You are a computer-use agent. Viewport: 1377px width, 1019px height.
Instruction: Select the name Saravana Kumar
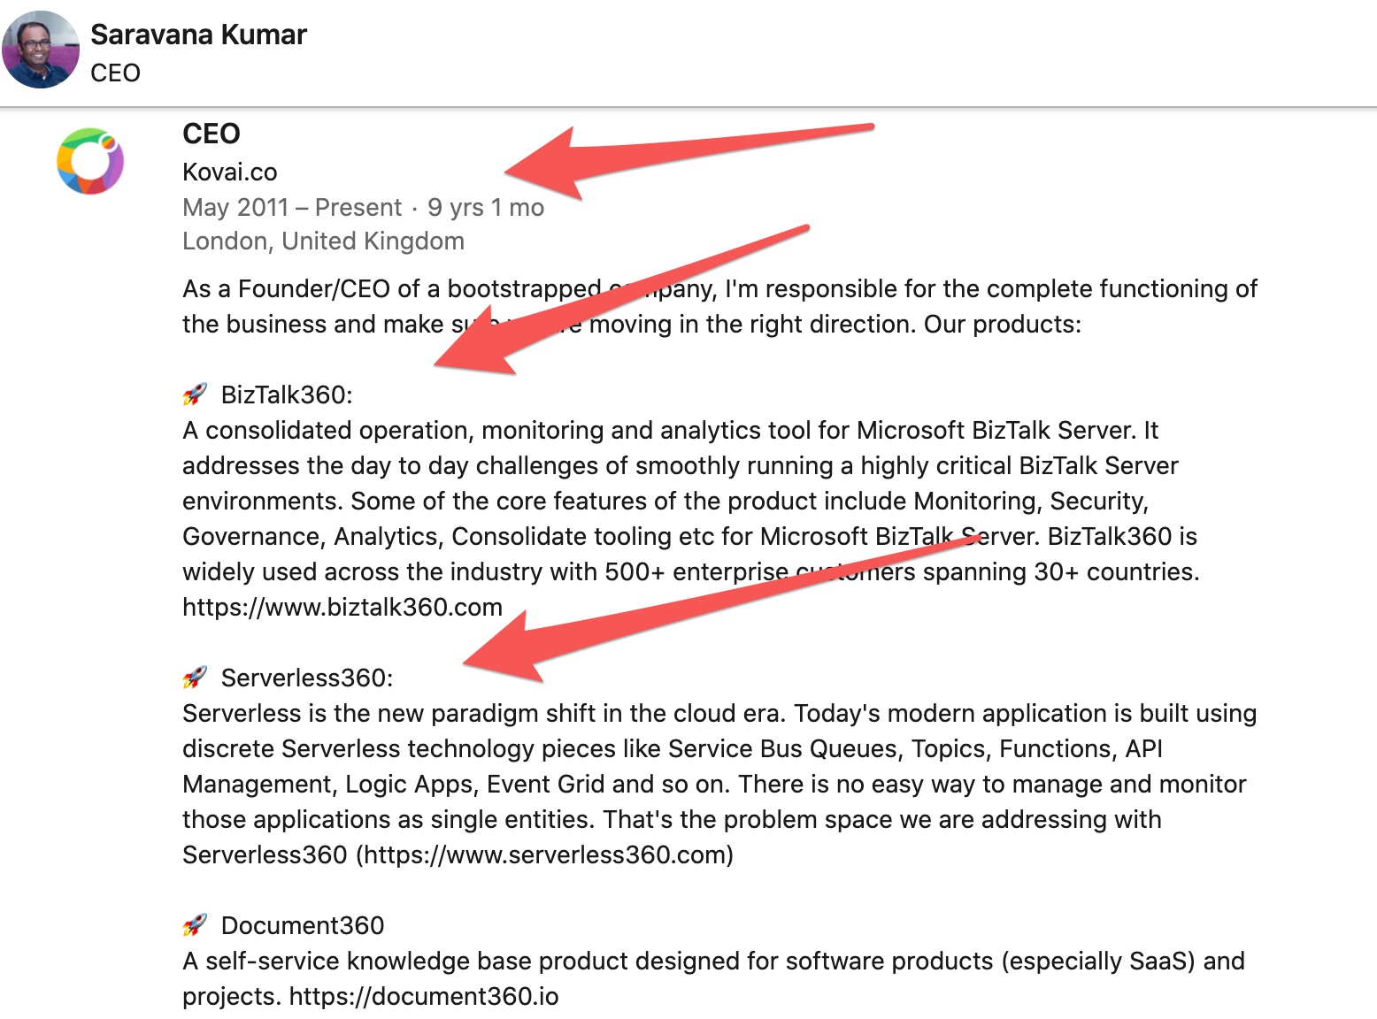(x=198, y=34)
